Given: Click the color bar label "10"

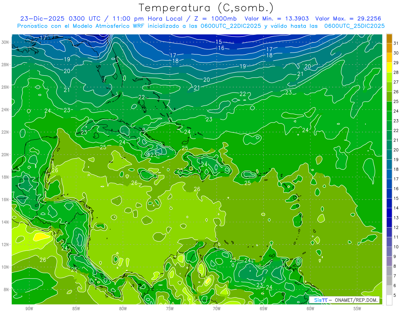Looking at the screenshot, I should point(396,247).
